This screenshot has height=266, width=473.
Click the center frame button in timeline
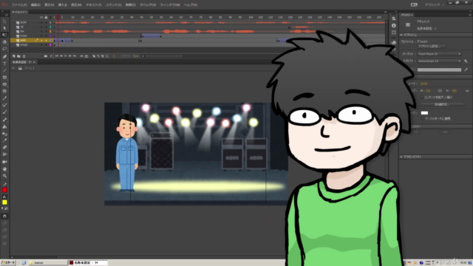pyautogui.click(x=81, y=56)
